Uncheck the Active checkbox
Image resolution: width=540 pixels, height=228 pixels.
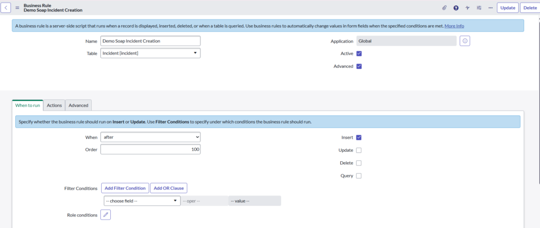click(359, 54)
